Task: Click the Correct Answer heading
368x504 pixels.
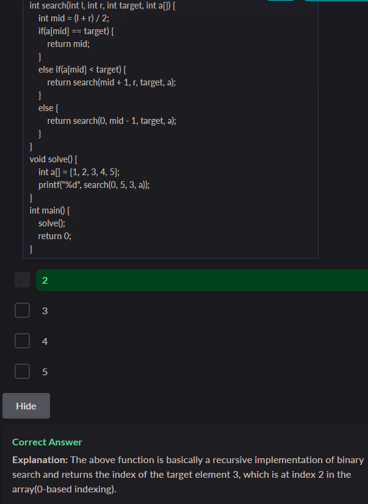Action: (47, 442)
